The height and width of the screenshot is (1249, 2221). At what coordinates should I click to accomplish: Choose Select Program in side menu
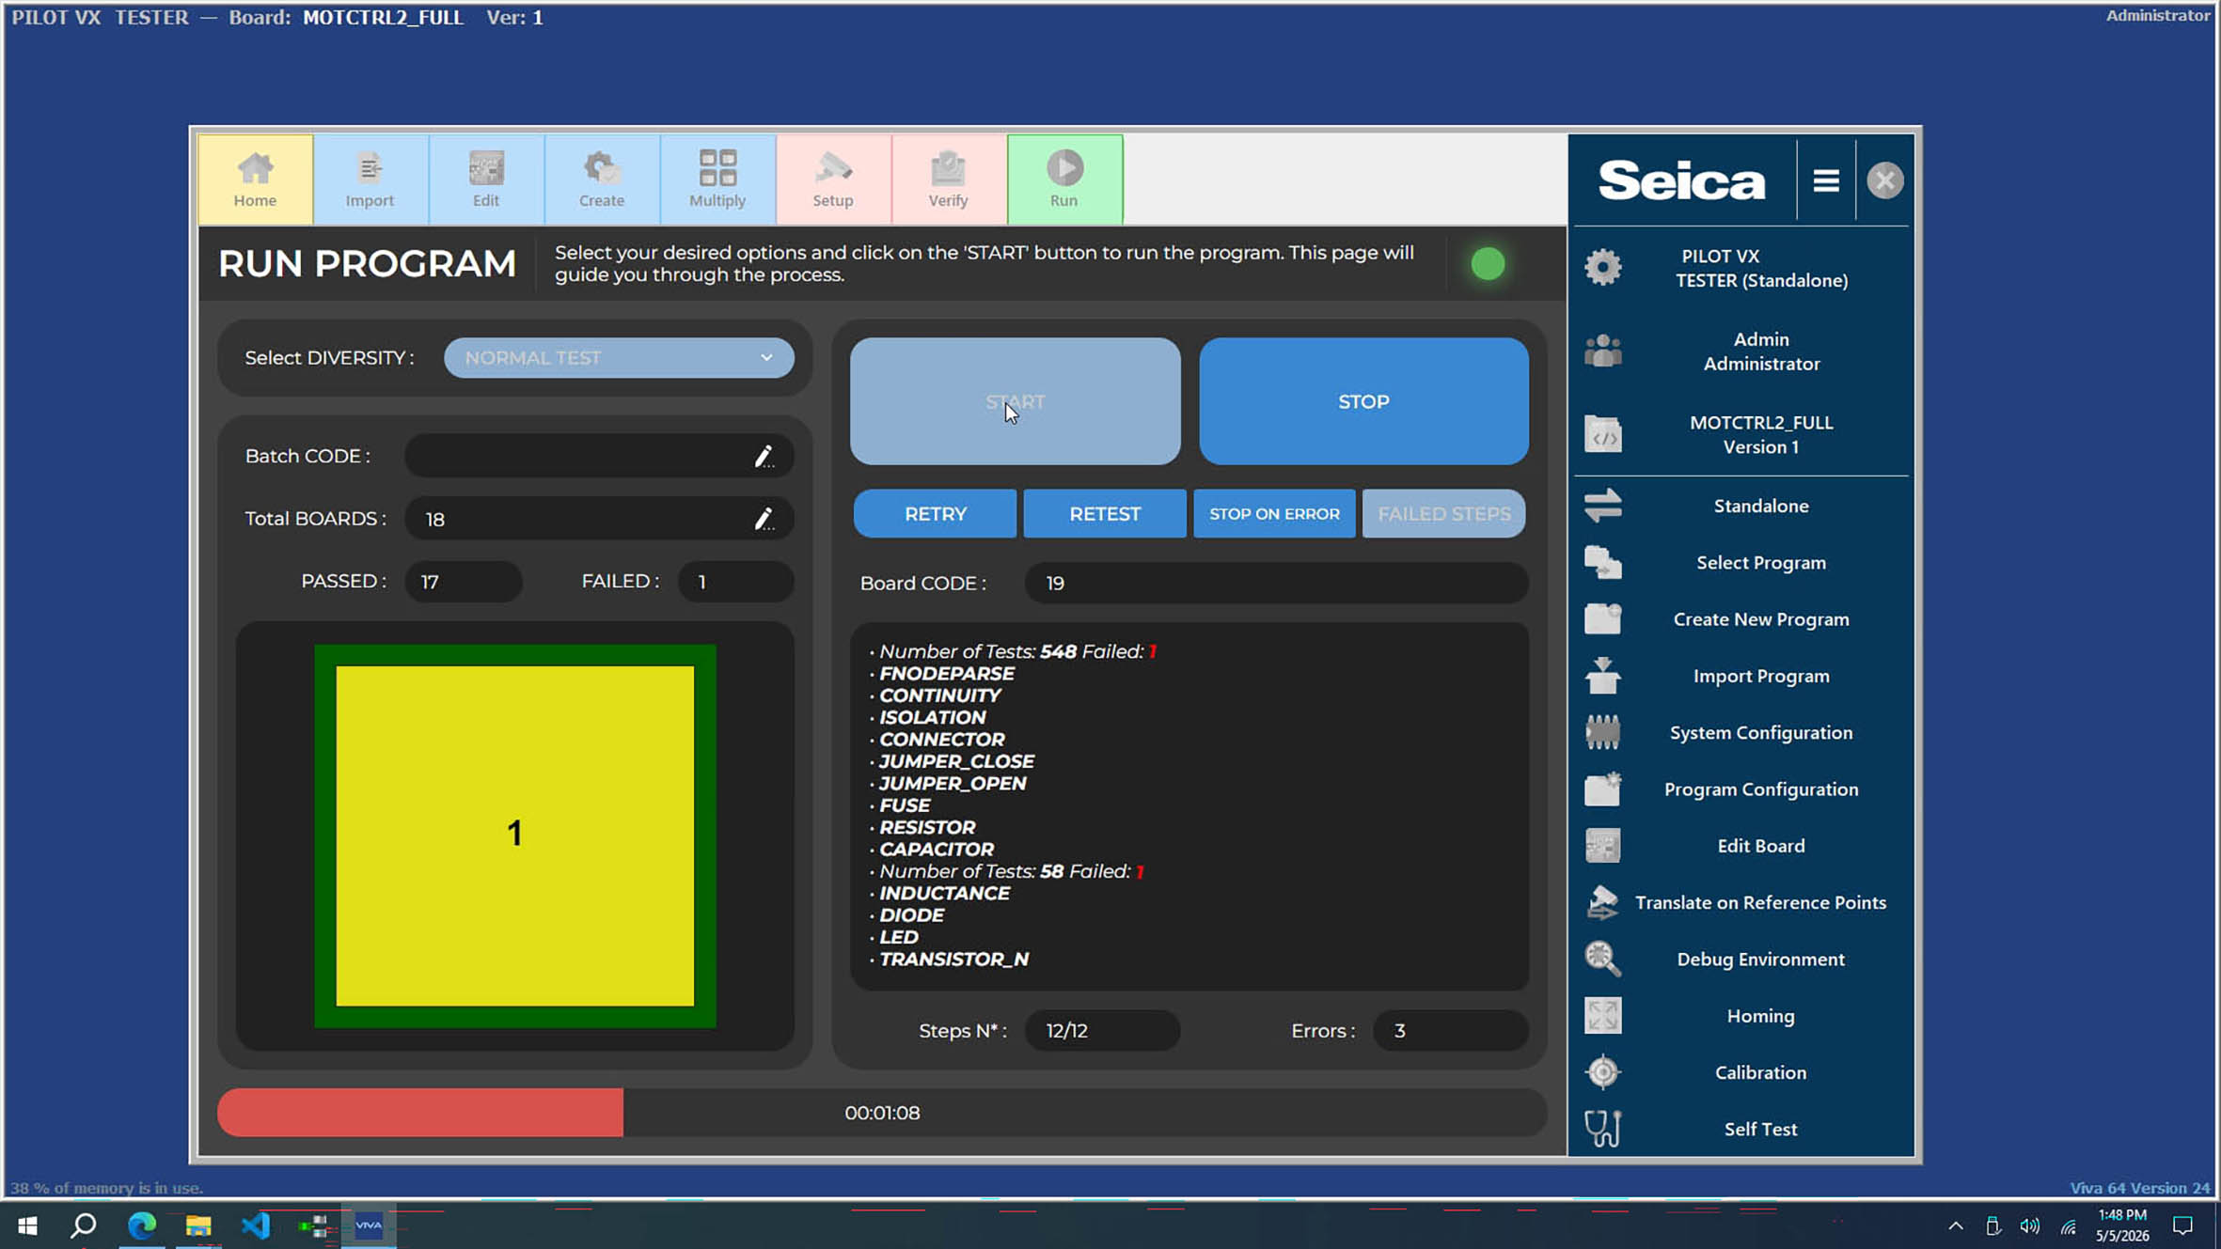(x=1760, y=563)
